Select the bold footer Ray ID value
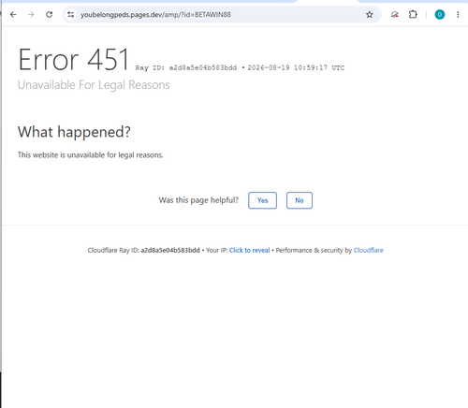The image size is (468, 408). [x=170, y=250]
